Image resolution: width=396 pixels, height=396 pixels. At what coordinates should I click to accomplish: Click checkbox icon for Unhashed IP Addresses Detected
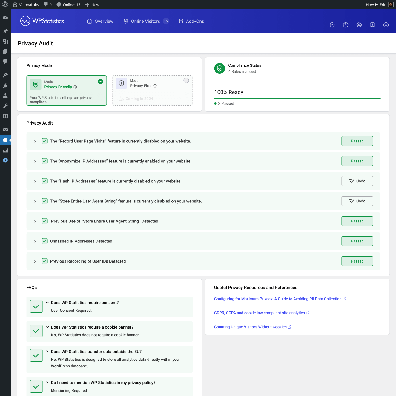click(x=44, y=241)
